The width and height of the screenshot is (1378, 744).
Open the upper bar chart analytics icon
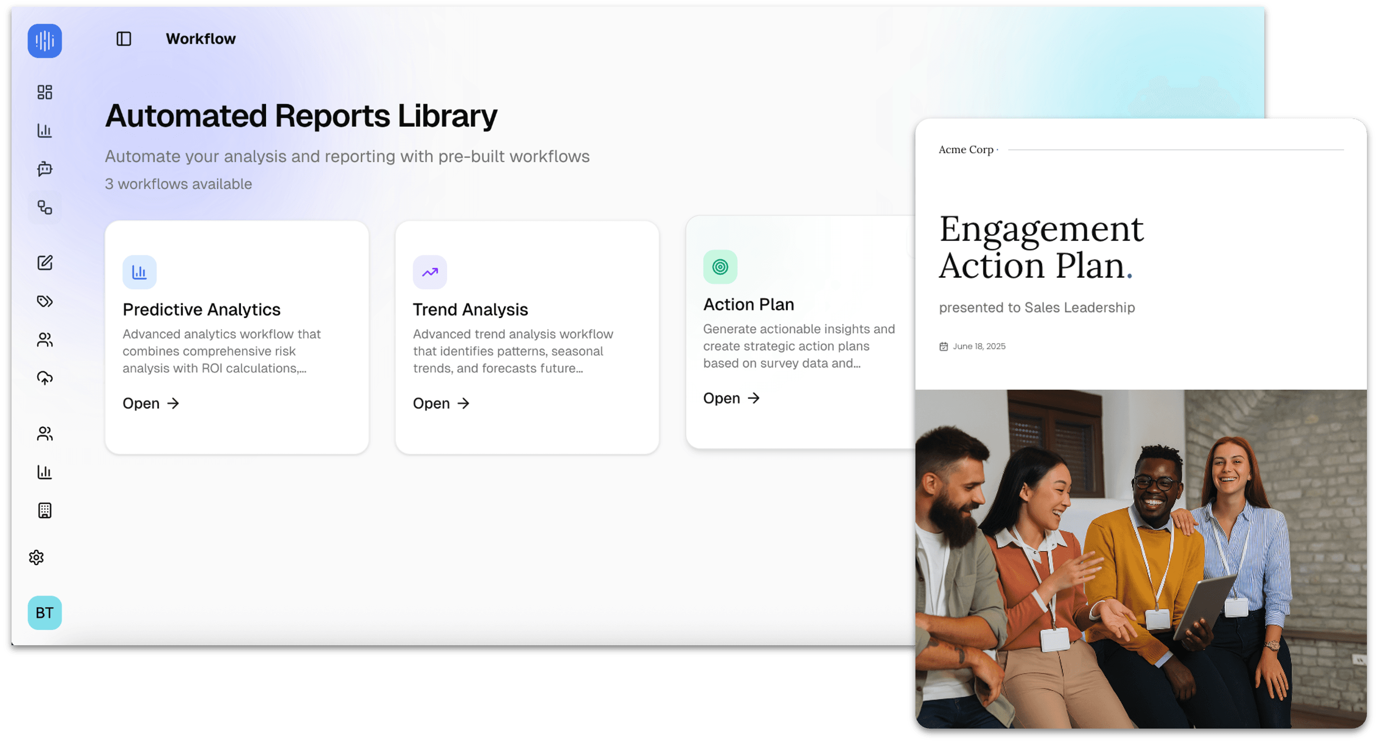click(44, 131)
